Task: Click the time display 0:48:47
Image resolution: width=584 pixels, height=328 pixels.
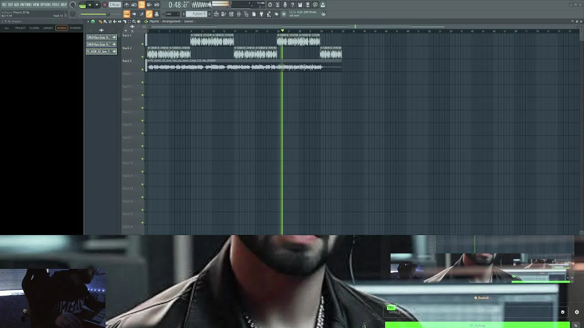Action: (178, 5)
